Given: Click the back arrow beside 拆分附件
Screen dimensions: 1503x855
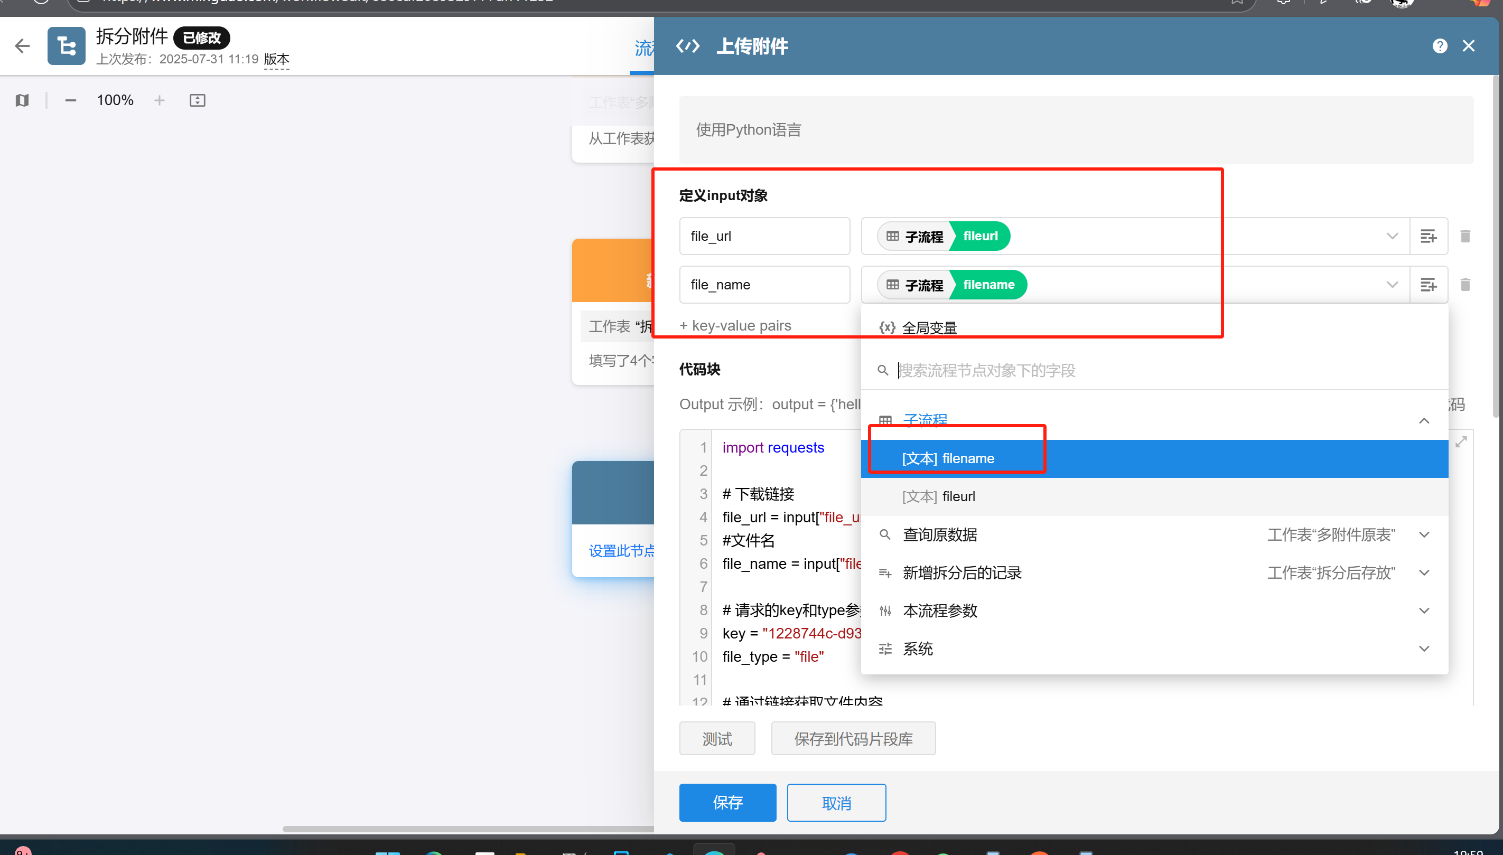Looking at the screenshot, I should [x=22, y=46].
